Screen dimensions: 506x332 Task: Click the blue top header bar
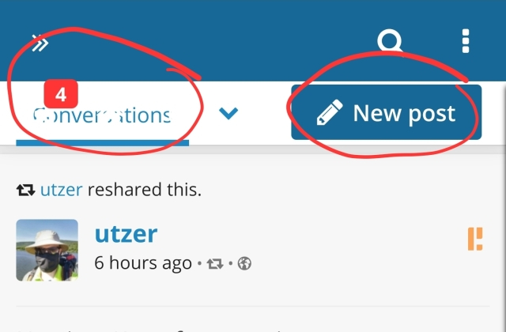pos(253,40)
